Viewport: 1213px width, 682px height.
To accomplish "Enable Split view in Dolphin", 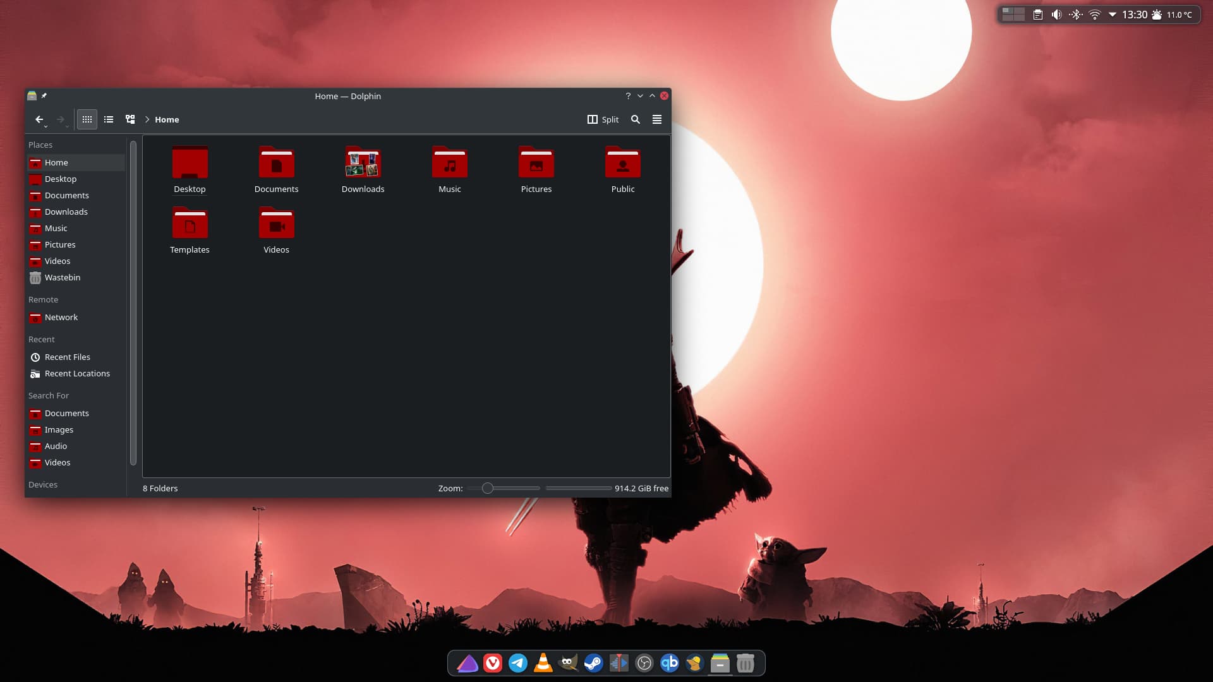I will [602, 119].
